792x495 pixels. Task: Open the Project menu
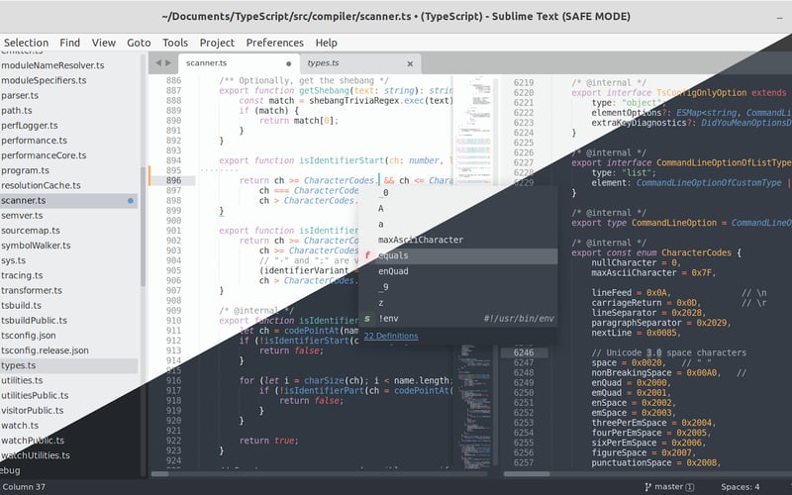[217, 43]
